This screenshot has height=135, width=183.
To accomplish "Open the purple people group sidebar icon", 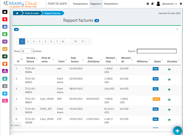I will [x=5, y=71].
